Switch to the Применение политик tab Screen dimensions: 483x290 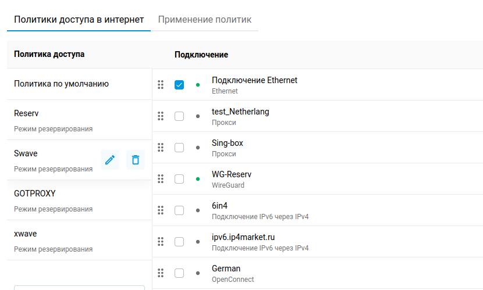pos(204,20)
